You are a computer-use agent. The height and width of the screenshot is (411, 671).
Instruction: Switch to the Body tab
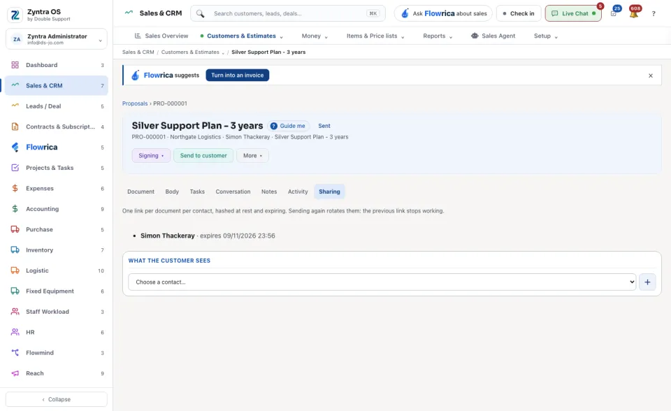pos(172,192)
